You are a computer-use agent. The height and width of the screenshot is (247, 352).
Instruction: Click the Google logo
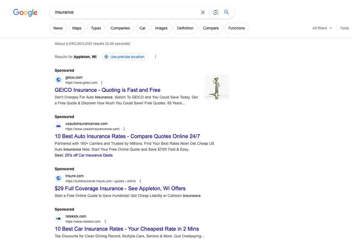coord(25,12)
